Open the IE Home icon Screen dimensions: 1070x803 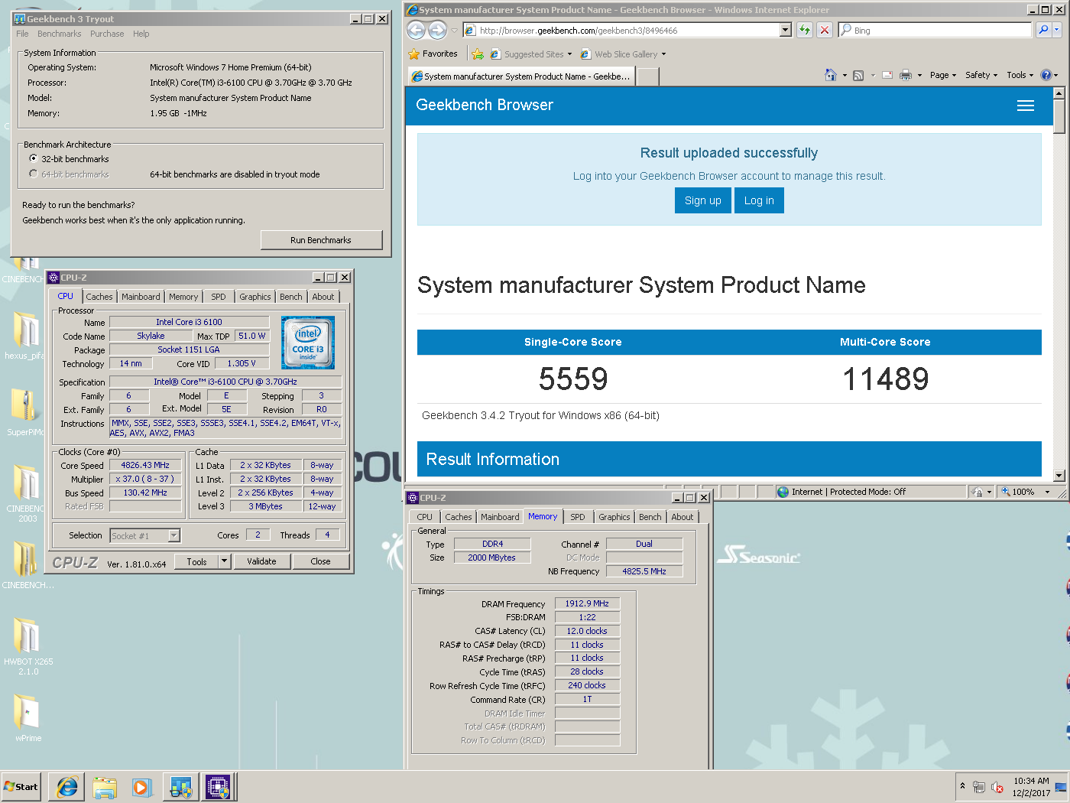pos(831,75)
